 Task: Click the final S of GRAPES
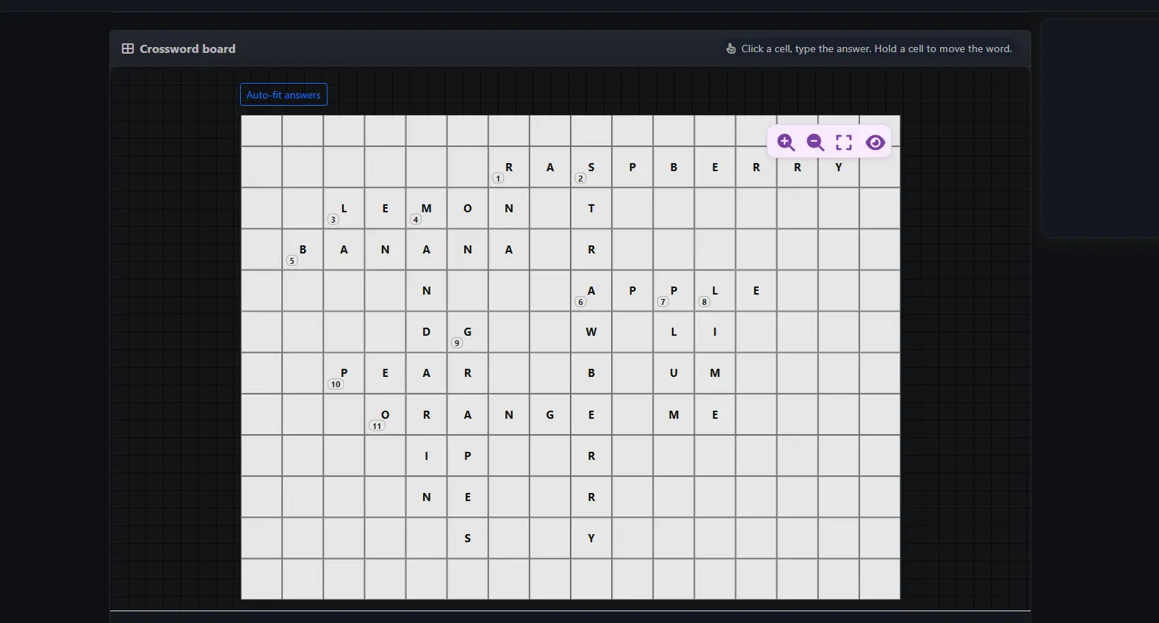pos(467,538)
